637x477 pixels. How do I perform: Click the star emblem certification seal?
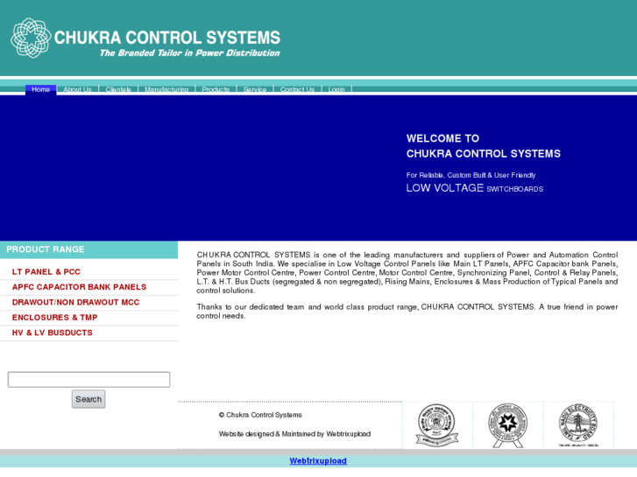pyautogui.click(x=508, y=425)
